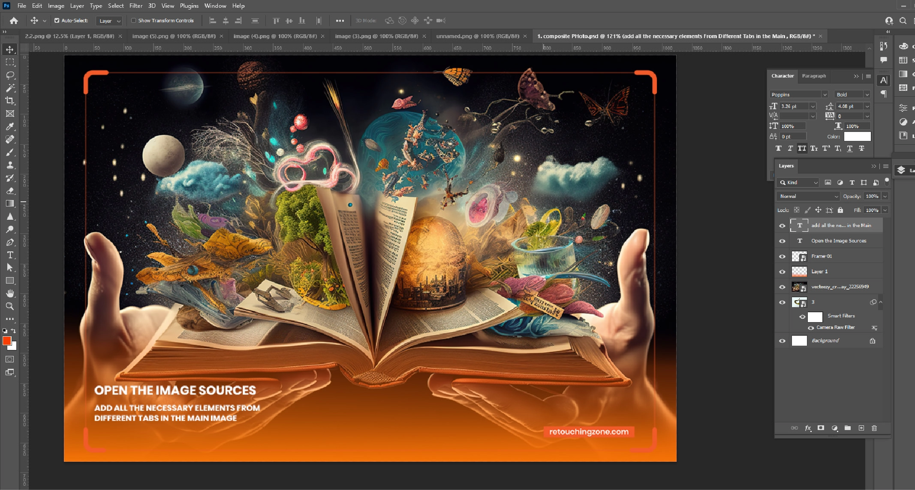Click the align left edges button
Image resolution: width=915 pixels, height=490 pixels.
[212, 21]
